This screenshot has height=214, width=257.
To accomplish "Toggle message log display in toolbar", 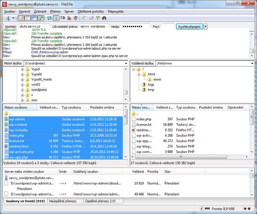I will coord(21,18).
